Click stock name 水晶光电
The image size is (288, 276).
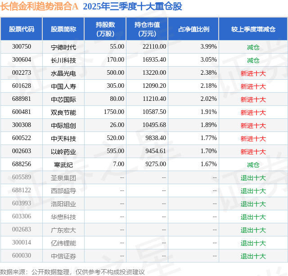[x=63, y=73]
